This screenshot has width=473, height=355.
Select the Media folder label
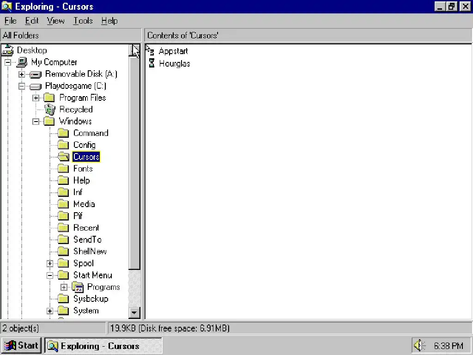point(84,204)
